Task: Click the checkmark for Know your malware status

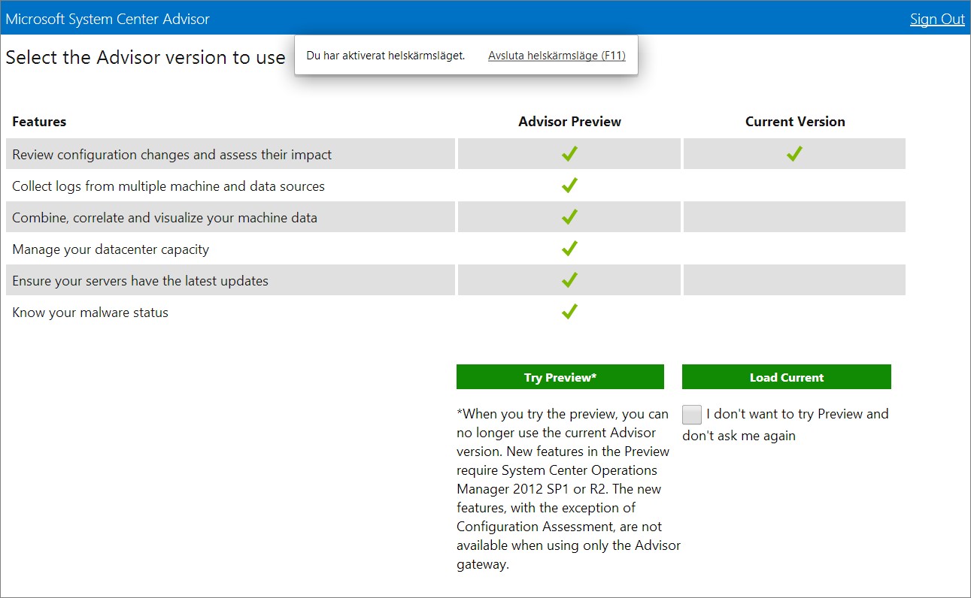Action: point(569,312)
